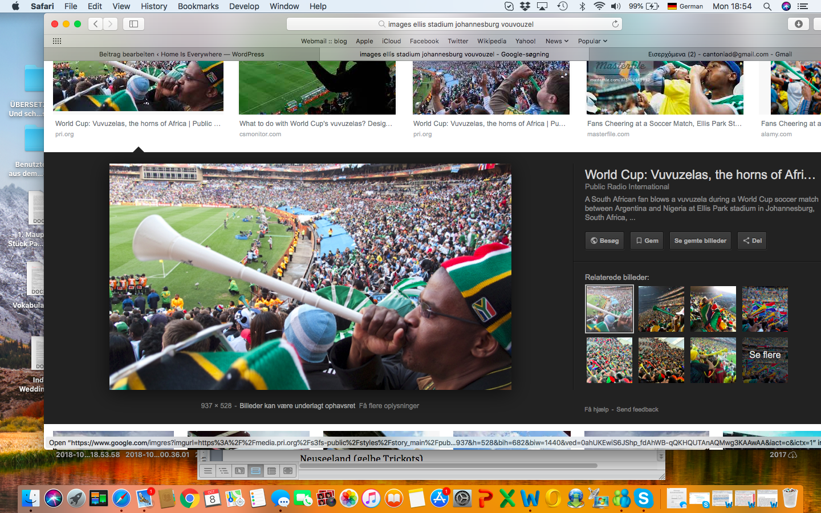The height and width of the screenshot is (513, 821).
Task: Toggle the Safari sidebar button
Action: (133, 24)
